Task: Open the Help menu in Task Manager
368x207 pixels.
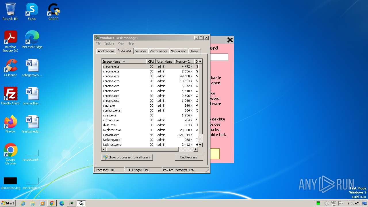Action: 131,43
